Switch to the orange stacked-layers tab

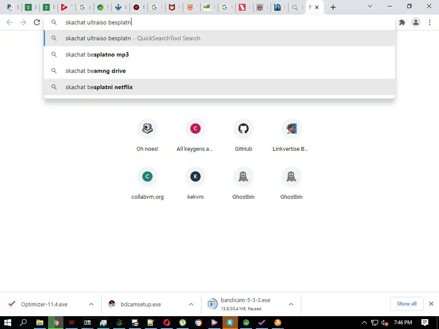(x=190, y=7)
